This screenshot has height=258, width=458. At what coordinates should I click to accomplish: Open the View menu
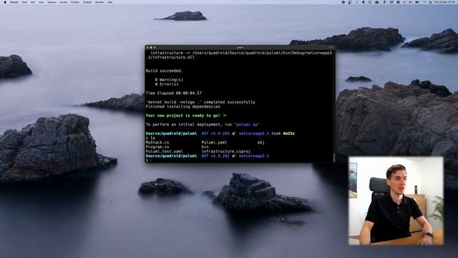point(42,2)
